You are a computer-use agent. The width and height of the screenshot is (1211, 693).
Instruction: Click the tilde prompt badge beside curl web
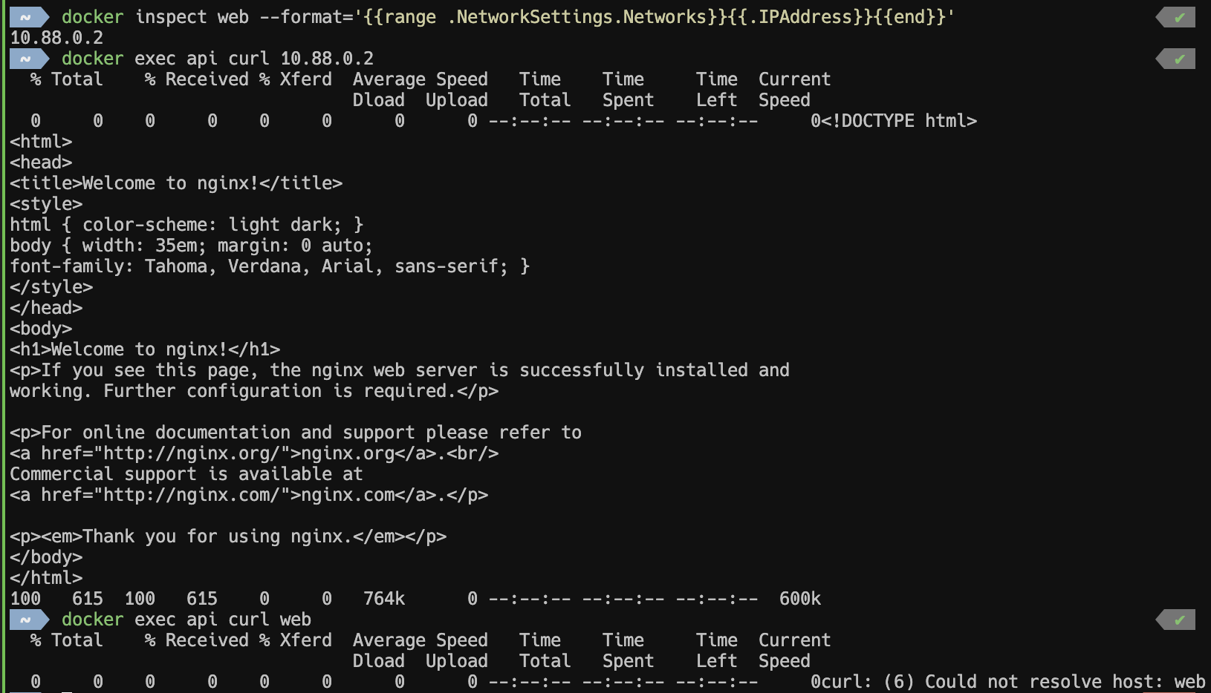[29, 619]
